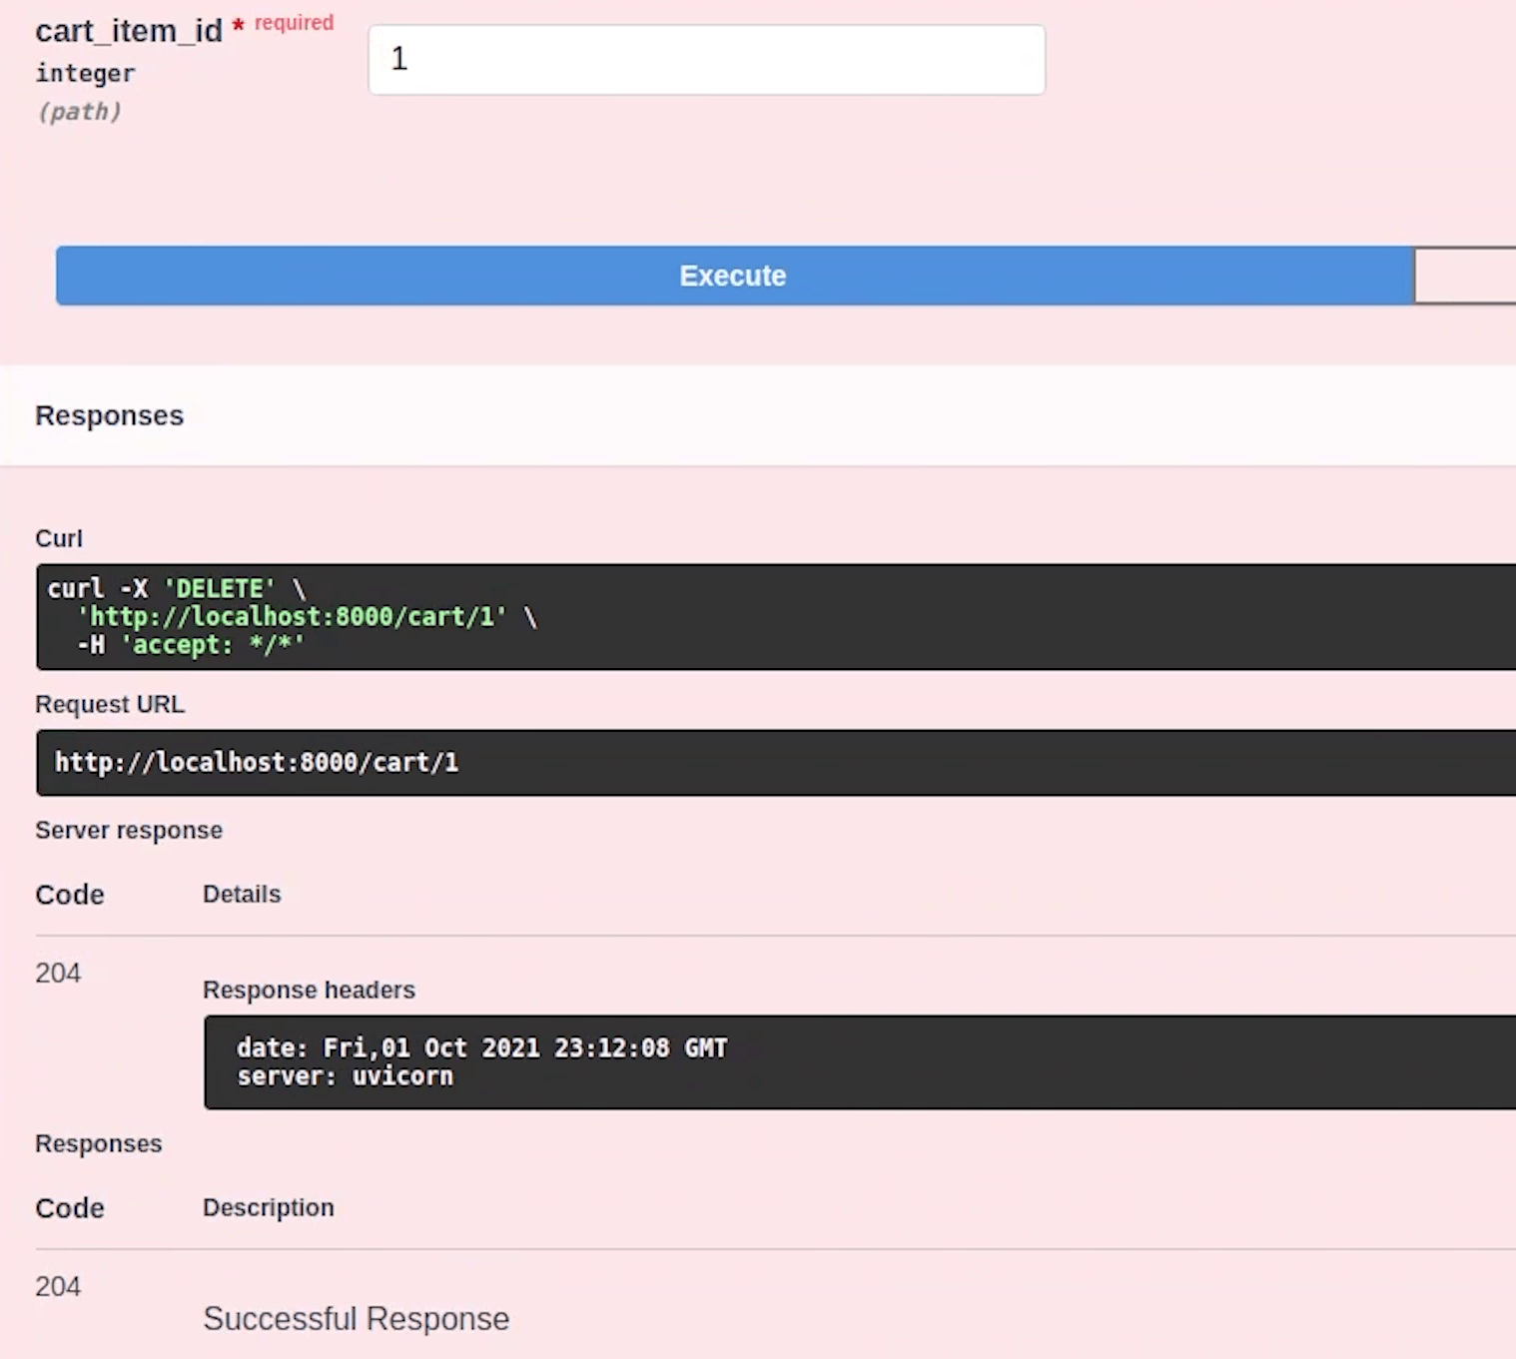Click the date line in response headers
The image size is (1516, 1359).
coord(481,1047)
